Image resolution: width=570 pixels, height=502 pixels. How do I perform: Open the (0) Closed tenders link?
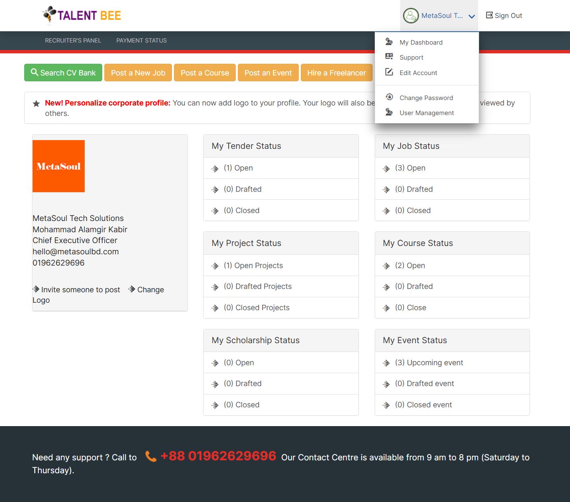coord(242,211)
